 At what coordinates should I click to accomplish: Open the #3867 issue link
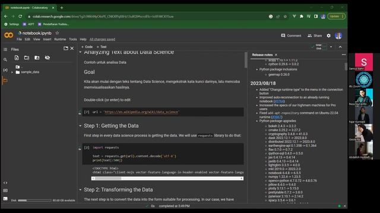(x=277, y=117)
